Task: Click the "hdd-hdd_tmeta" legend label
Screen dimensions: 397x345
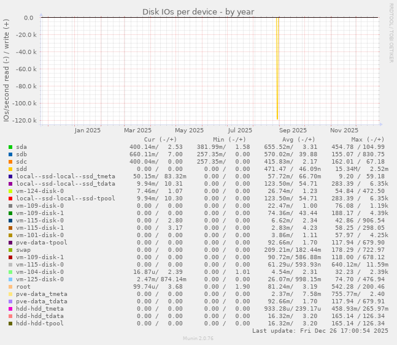Action: click(40, 309)
